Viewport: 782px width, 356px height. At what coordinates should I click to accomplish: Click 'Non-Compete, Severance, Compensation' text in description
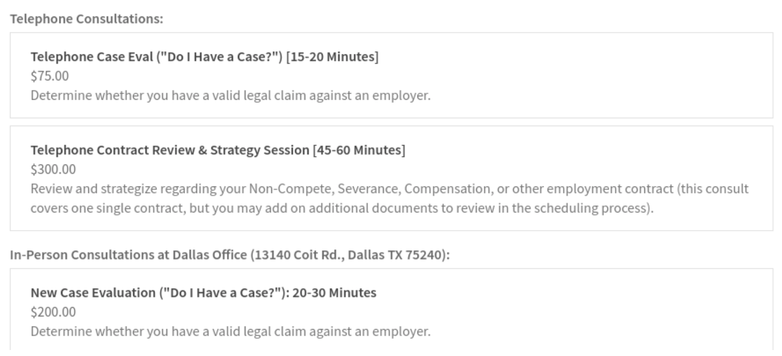pyautogui.click(x=369, y=189)
